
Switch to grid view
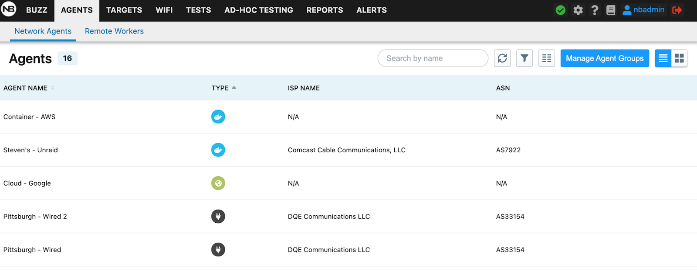(x=679, y=58)
